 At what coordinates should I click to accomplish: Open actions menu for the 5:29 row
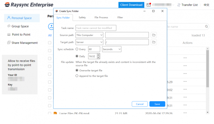coord(185,81)
